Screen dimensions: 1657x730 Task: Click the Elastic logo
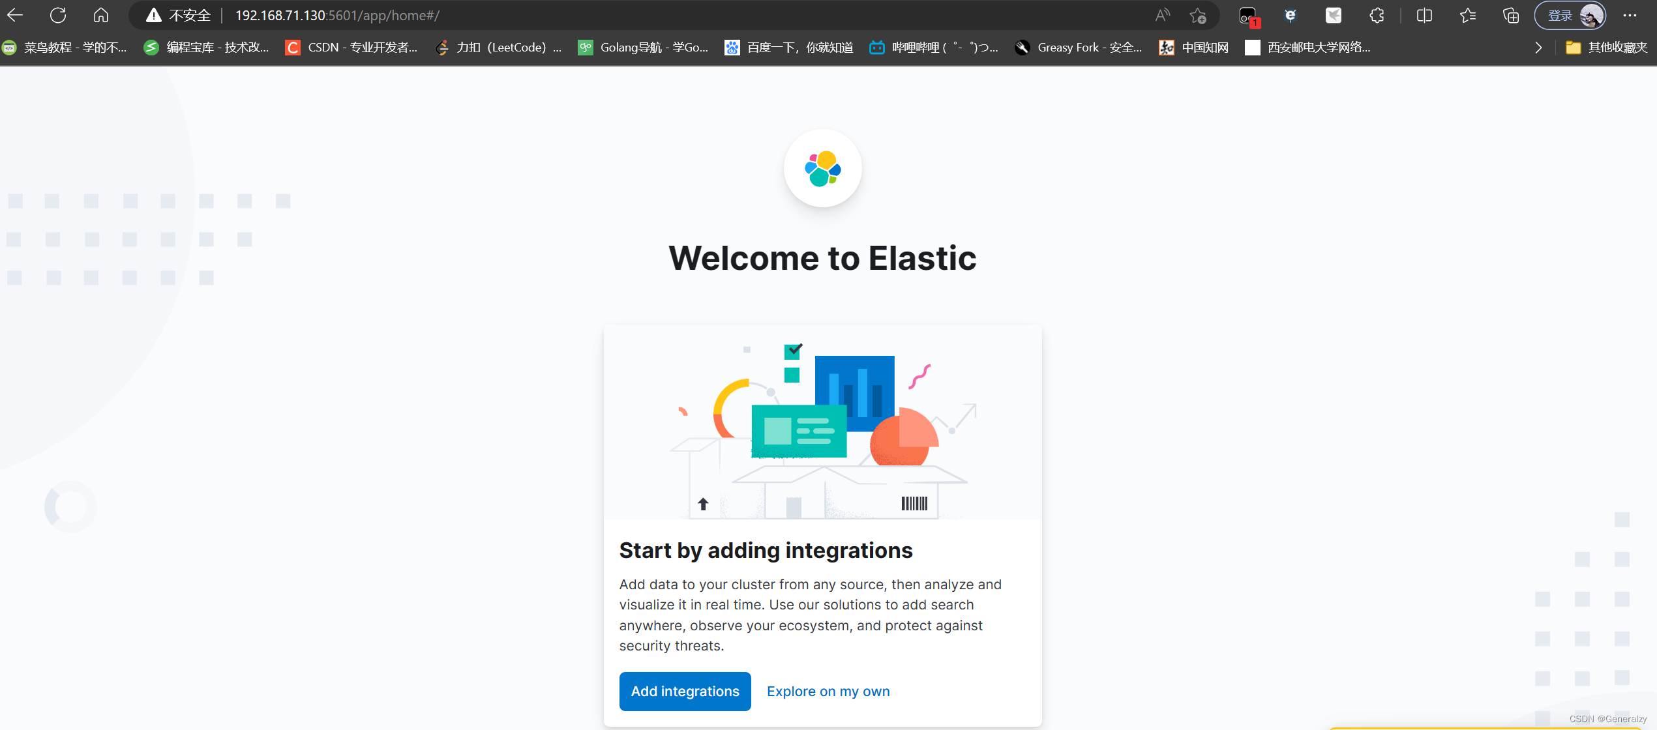(x=822, y=168)
